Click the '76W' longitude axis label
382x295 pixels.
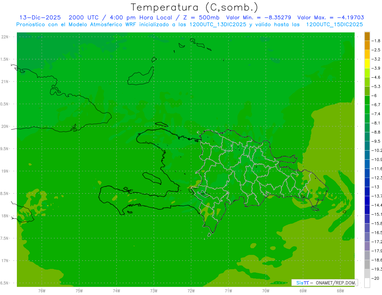42,291
